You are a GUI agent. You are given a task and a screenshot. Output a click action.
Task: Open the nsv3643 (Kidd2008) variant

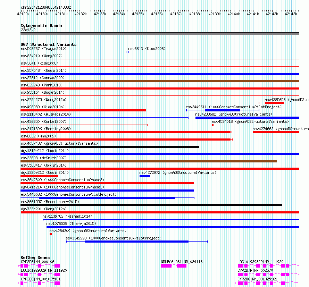147,49
